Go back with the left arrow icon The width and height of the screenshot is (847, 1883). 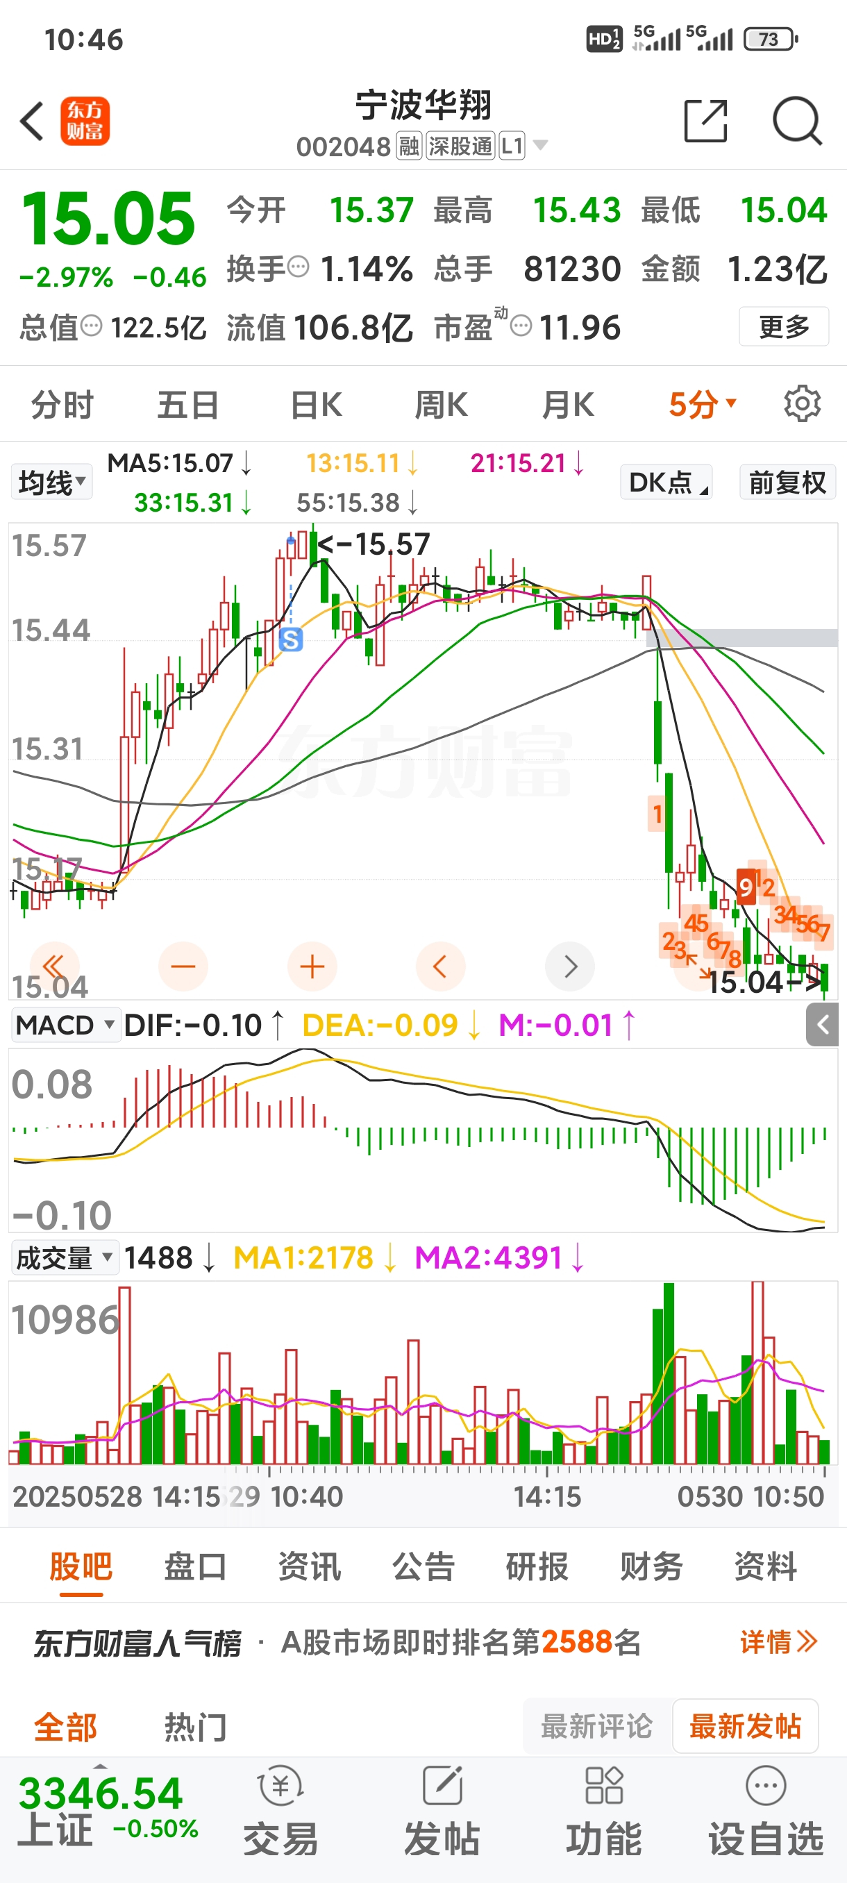click(31, 121)
